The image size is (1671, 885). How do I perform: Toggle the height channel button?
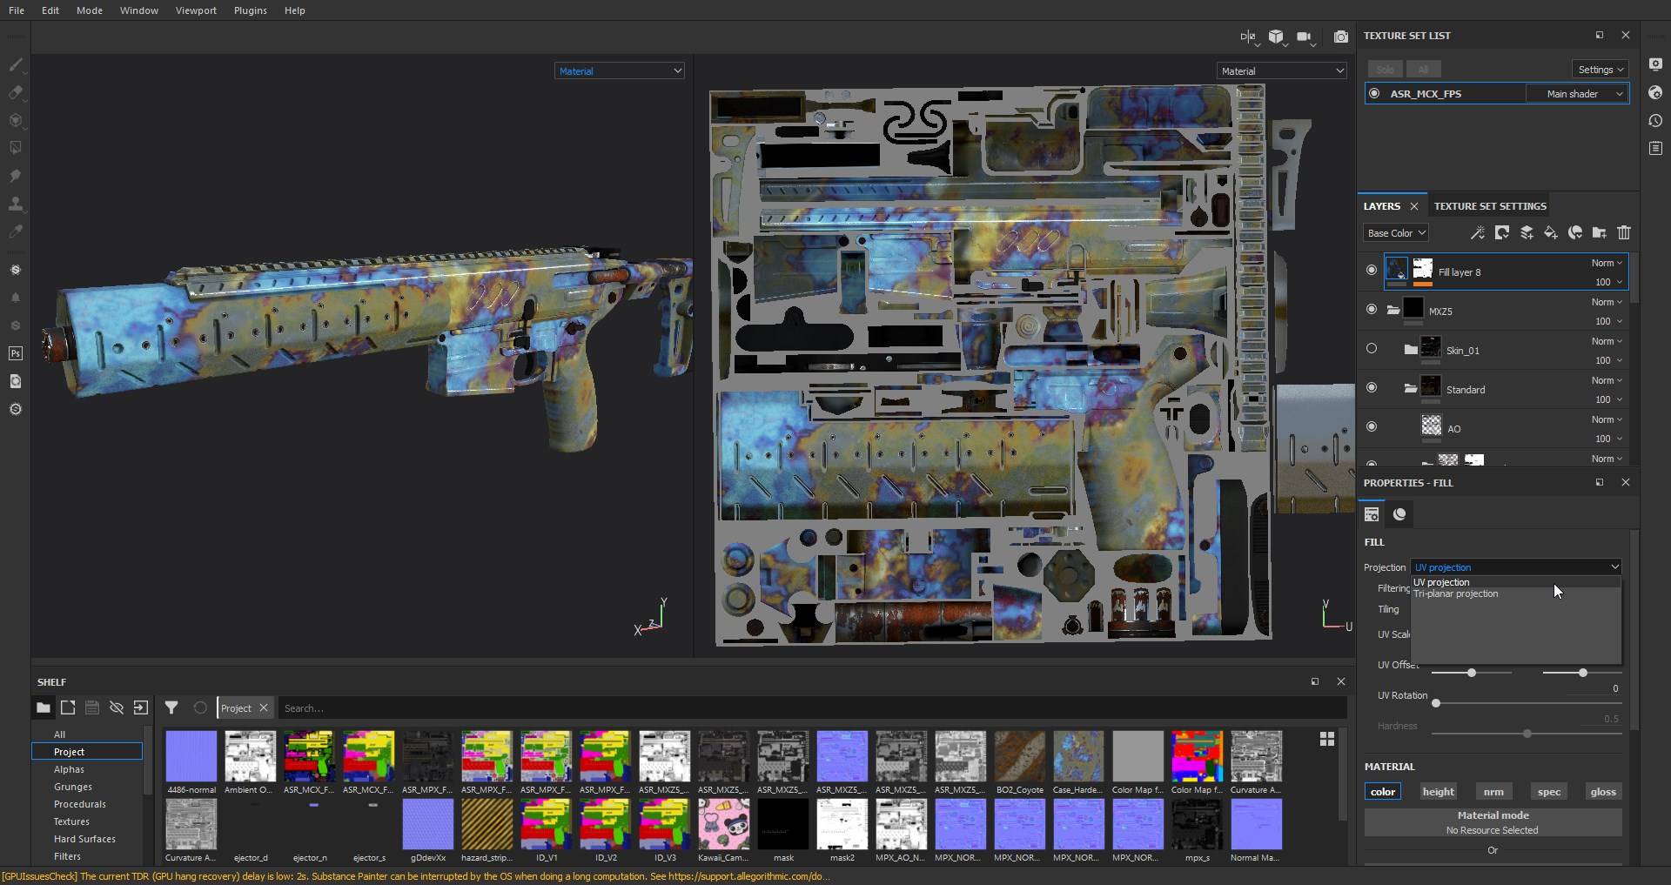(1438, 792)
